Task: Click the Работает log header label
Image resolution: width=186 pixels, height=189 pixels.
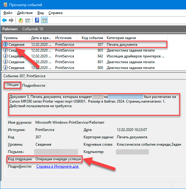Action: (x=10, y=29)
